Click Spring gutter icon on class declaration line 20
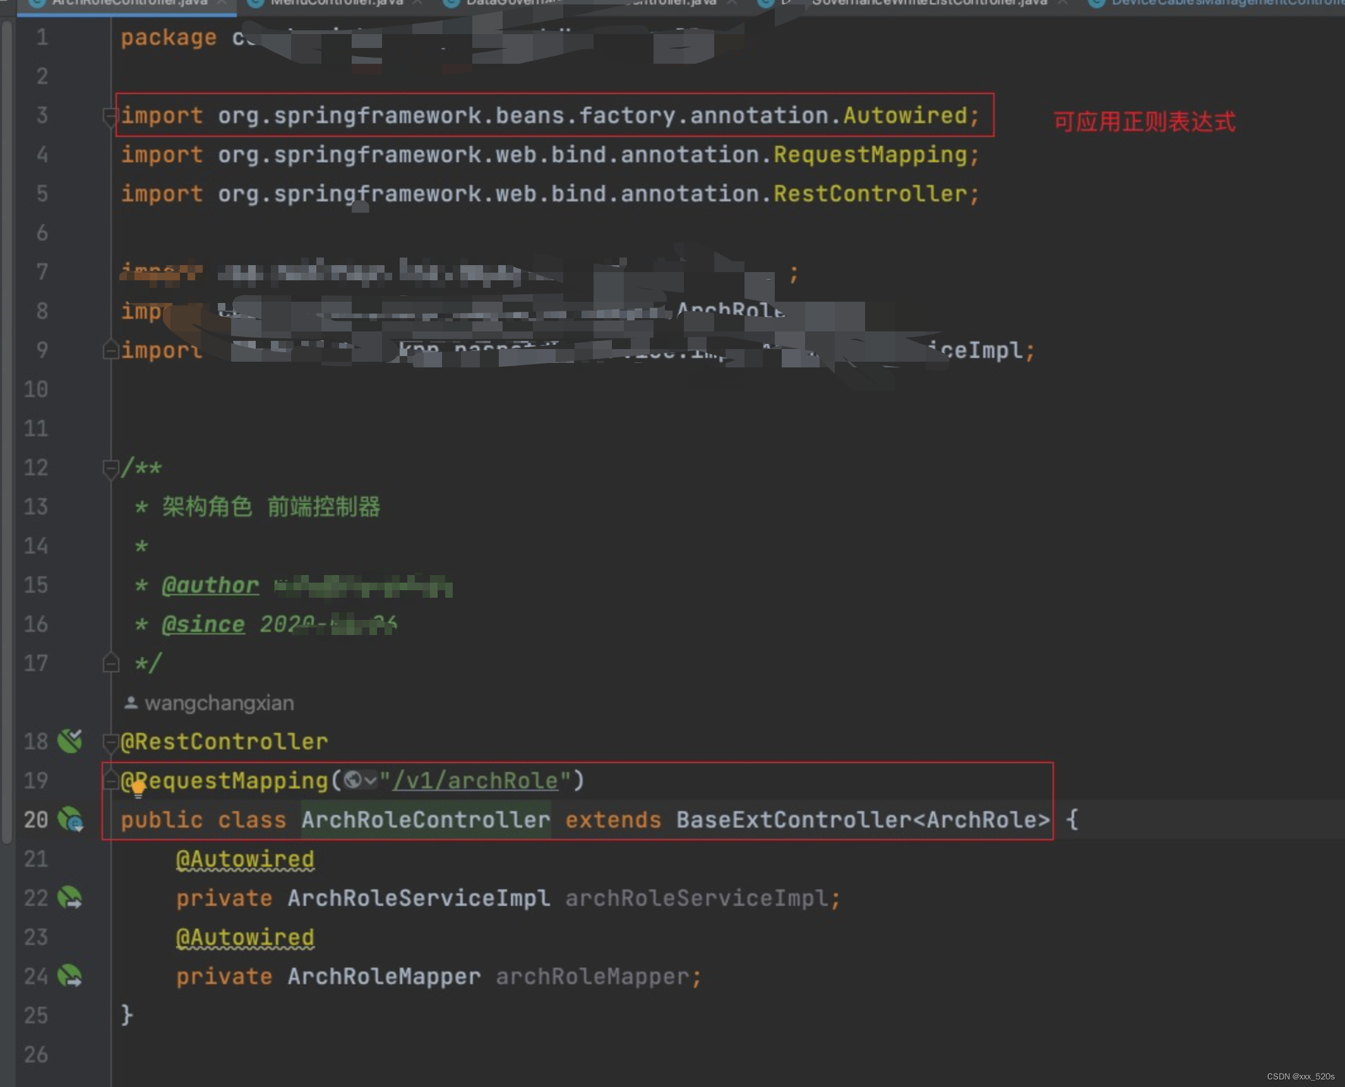Screen dimensions: 1345x1087 pyautogui.click(x=70, y=819)
